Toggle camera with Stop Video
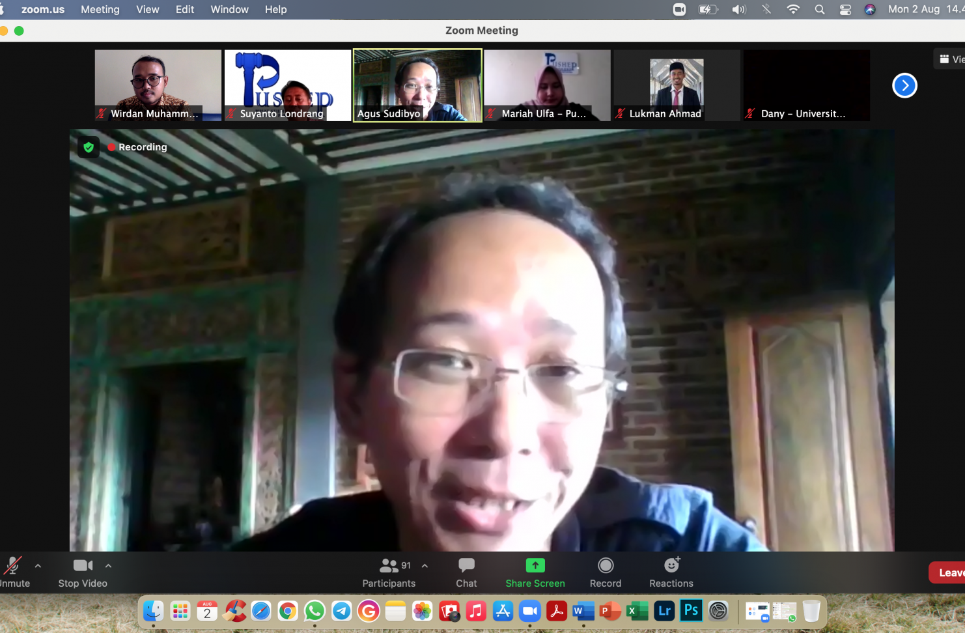The height and width of the screenshot is (633, 965). tap(83, 572)
